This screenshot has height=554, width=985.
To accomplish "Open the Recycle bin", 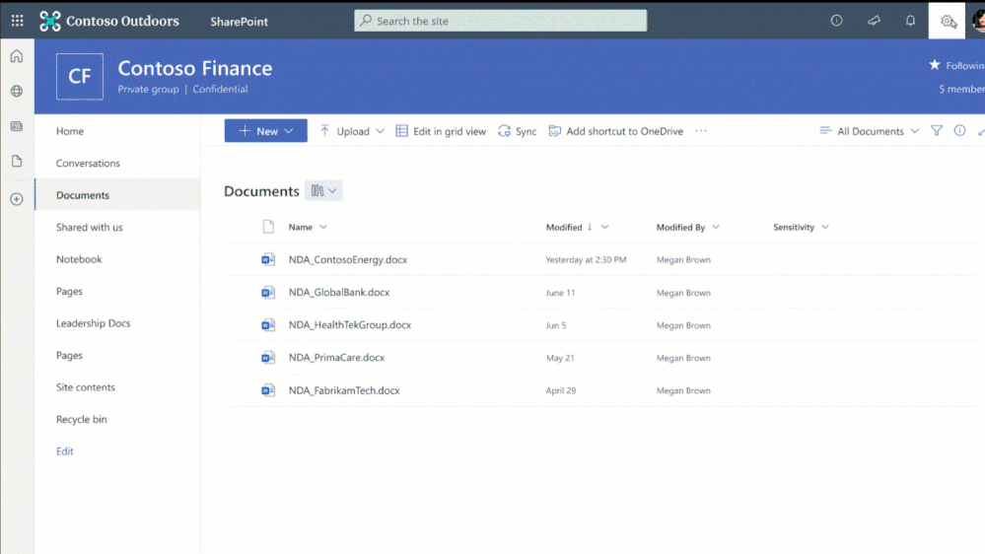I will (x=81, y=419).
